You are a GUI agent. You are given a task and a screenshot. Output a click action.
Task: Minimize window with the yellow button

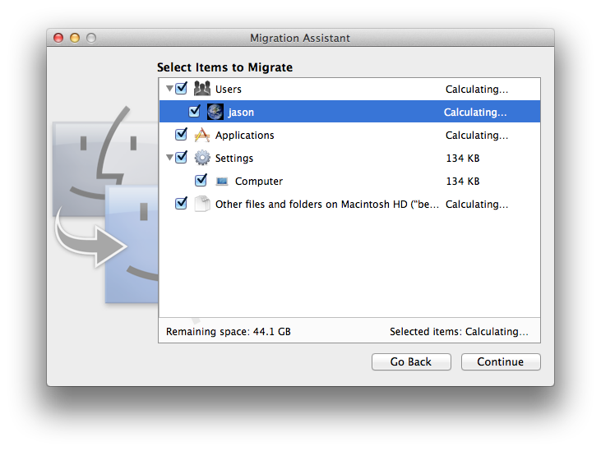pos(75,38)
